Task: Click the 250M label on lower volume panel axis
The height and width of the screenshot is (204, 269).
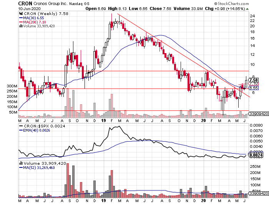Action: [255, 167]
